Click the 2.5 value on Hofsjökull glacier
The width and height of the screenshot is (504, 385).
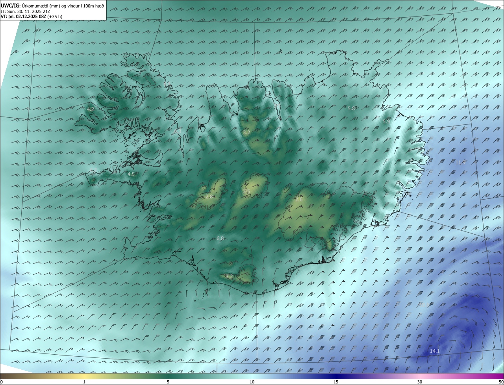tap(247, 192)
